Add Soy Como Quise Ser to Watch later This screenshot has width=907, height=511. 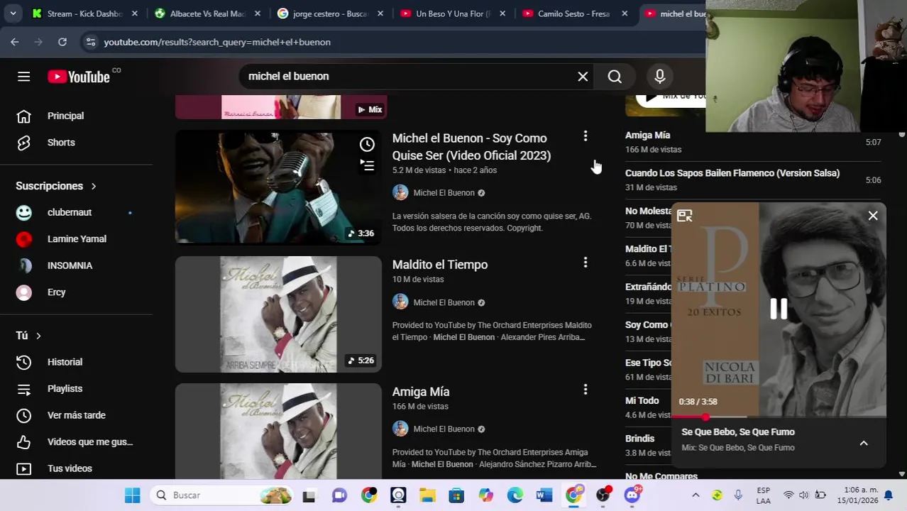367,145
